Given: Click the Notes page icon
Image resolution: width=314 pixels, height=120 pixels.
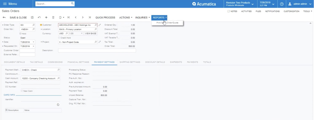Looking at the screenshot, I should [228, 11].
